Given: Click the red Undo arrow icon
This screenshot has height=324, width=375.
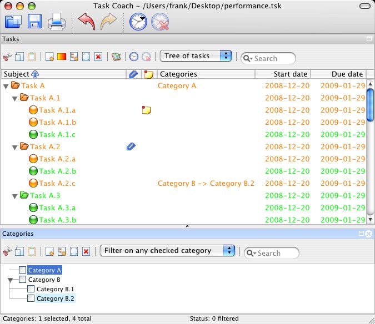Looking at the screenshot, I should [x=86, y=22].
